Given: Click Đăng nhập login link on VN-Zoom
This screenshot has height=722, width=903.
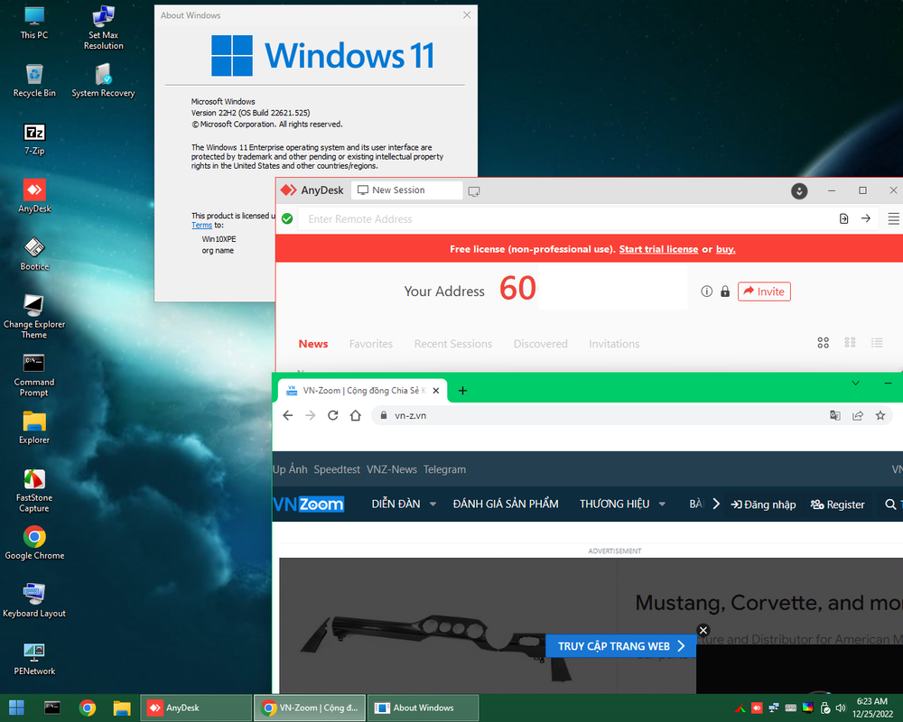Looking at the screenshot, I should 763,504.
